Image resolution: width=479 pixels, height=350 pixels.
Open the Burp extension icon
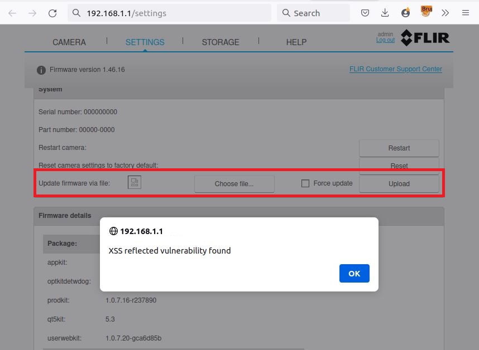pos(426,12)
